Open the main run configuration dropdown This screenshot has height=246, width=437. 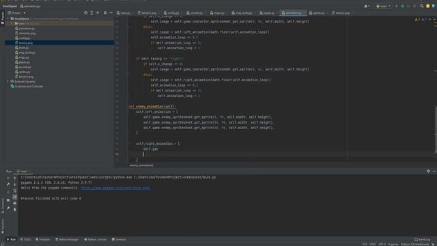click(x=383, y=6)
